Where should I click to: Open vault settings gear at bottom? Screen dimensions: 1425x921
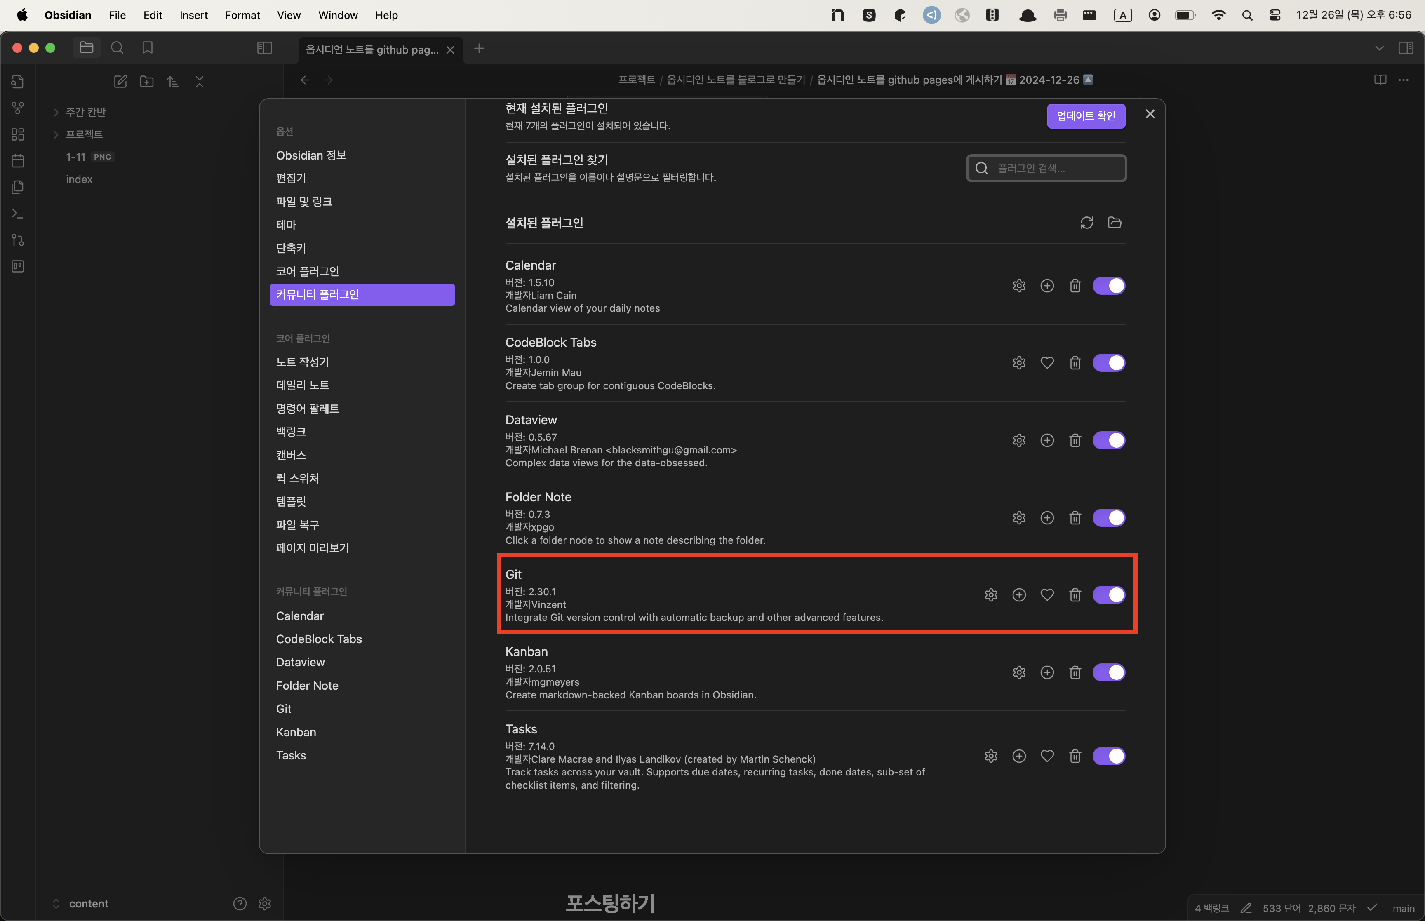coord(265,903)
